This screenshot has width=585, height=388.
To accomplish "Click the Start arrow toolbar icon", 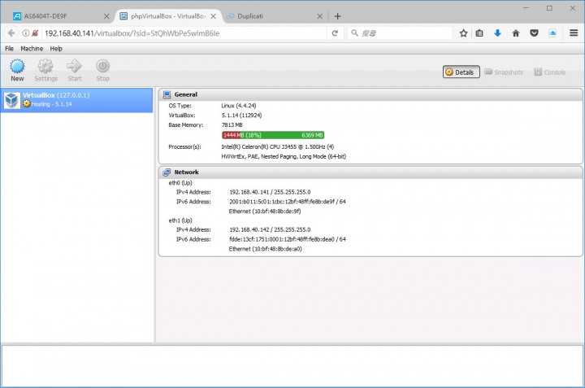I will click(74, 66).
